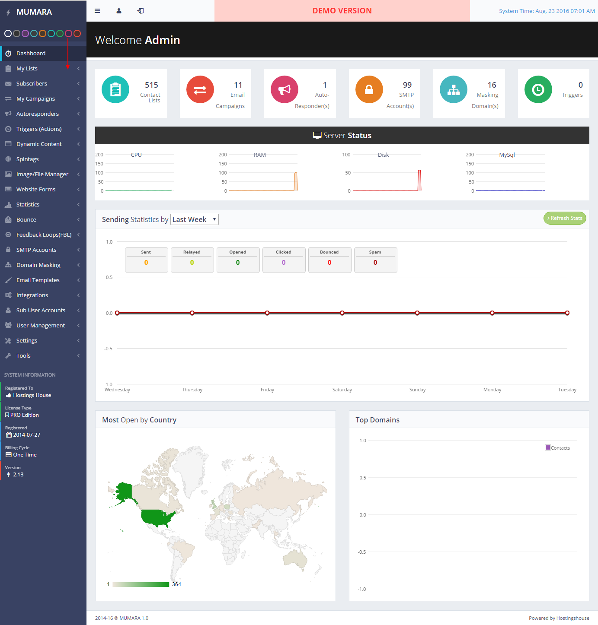This screenshot has width=598, height=625.
Task: Click the red Email Campaigns arrows icon
Action: click(x=200, y=89)
